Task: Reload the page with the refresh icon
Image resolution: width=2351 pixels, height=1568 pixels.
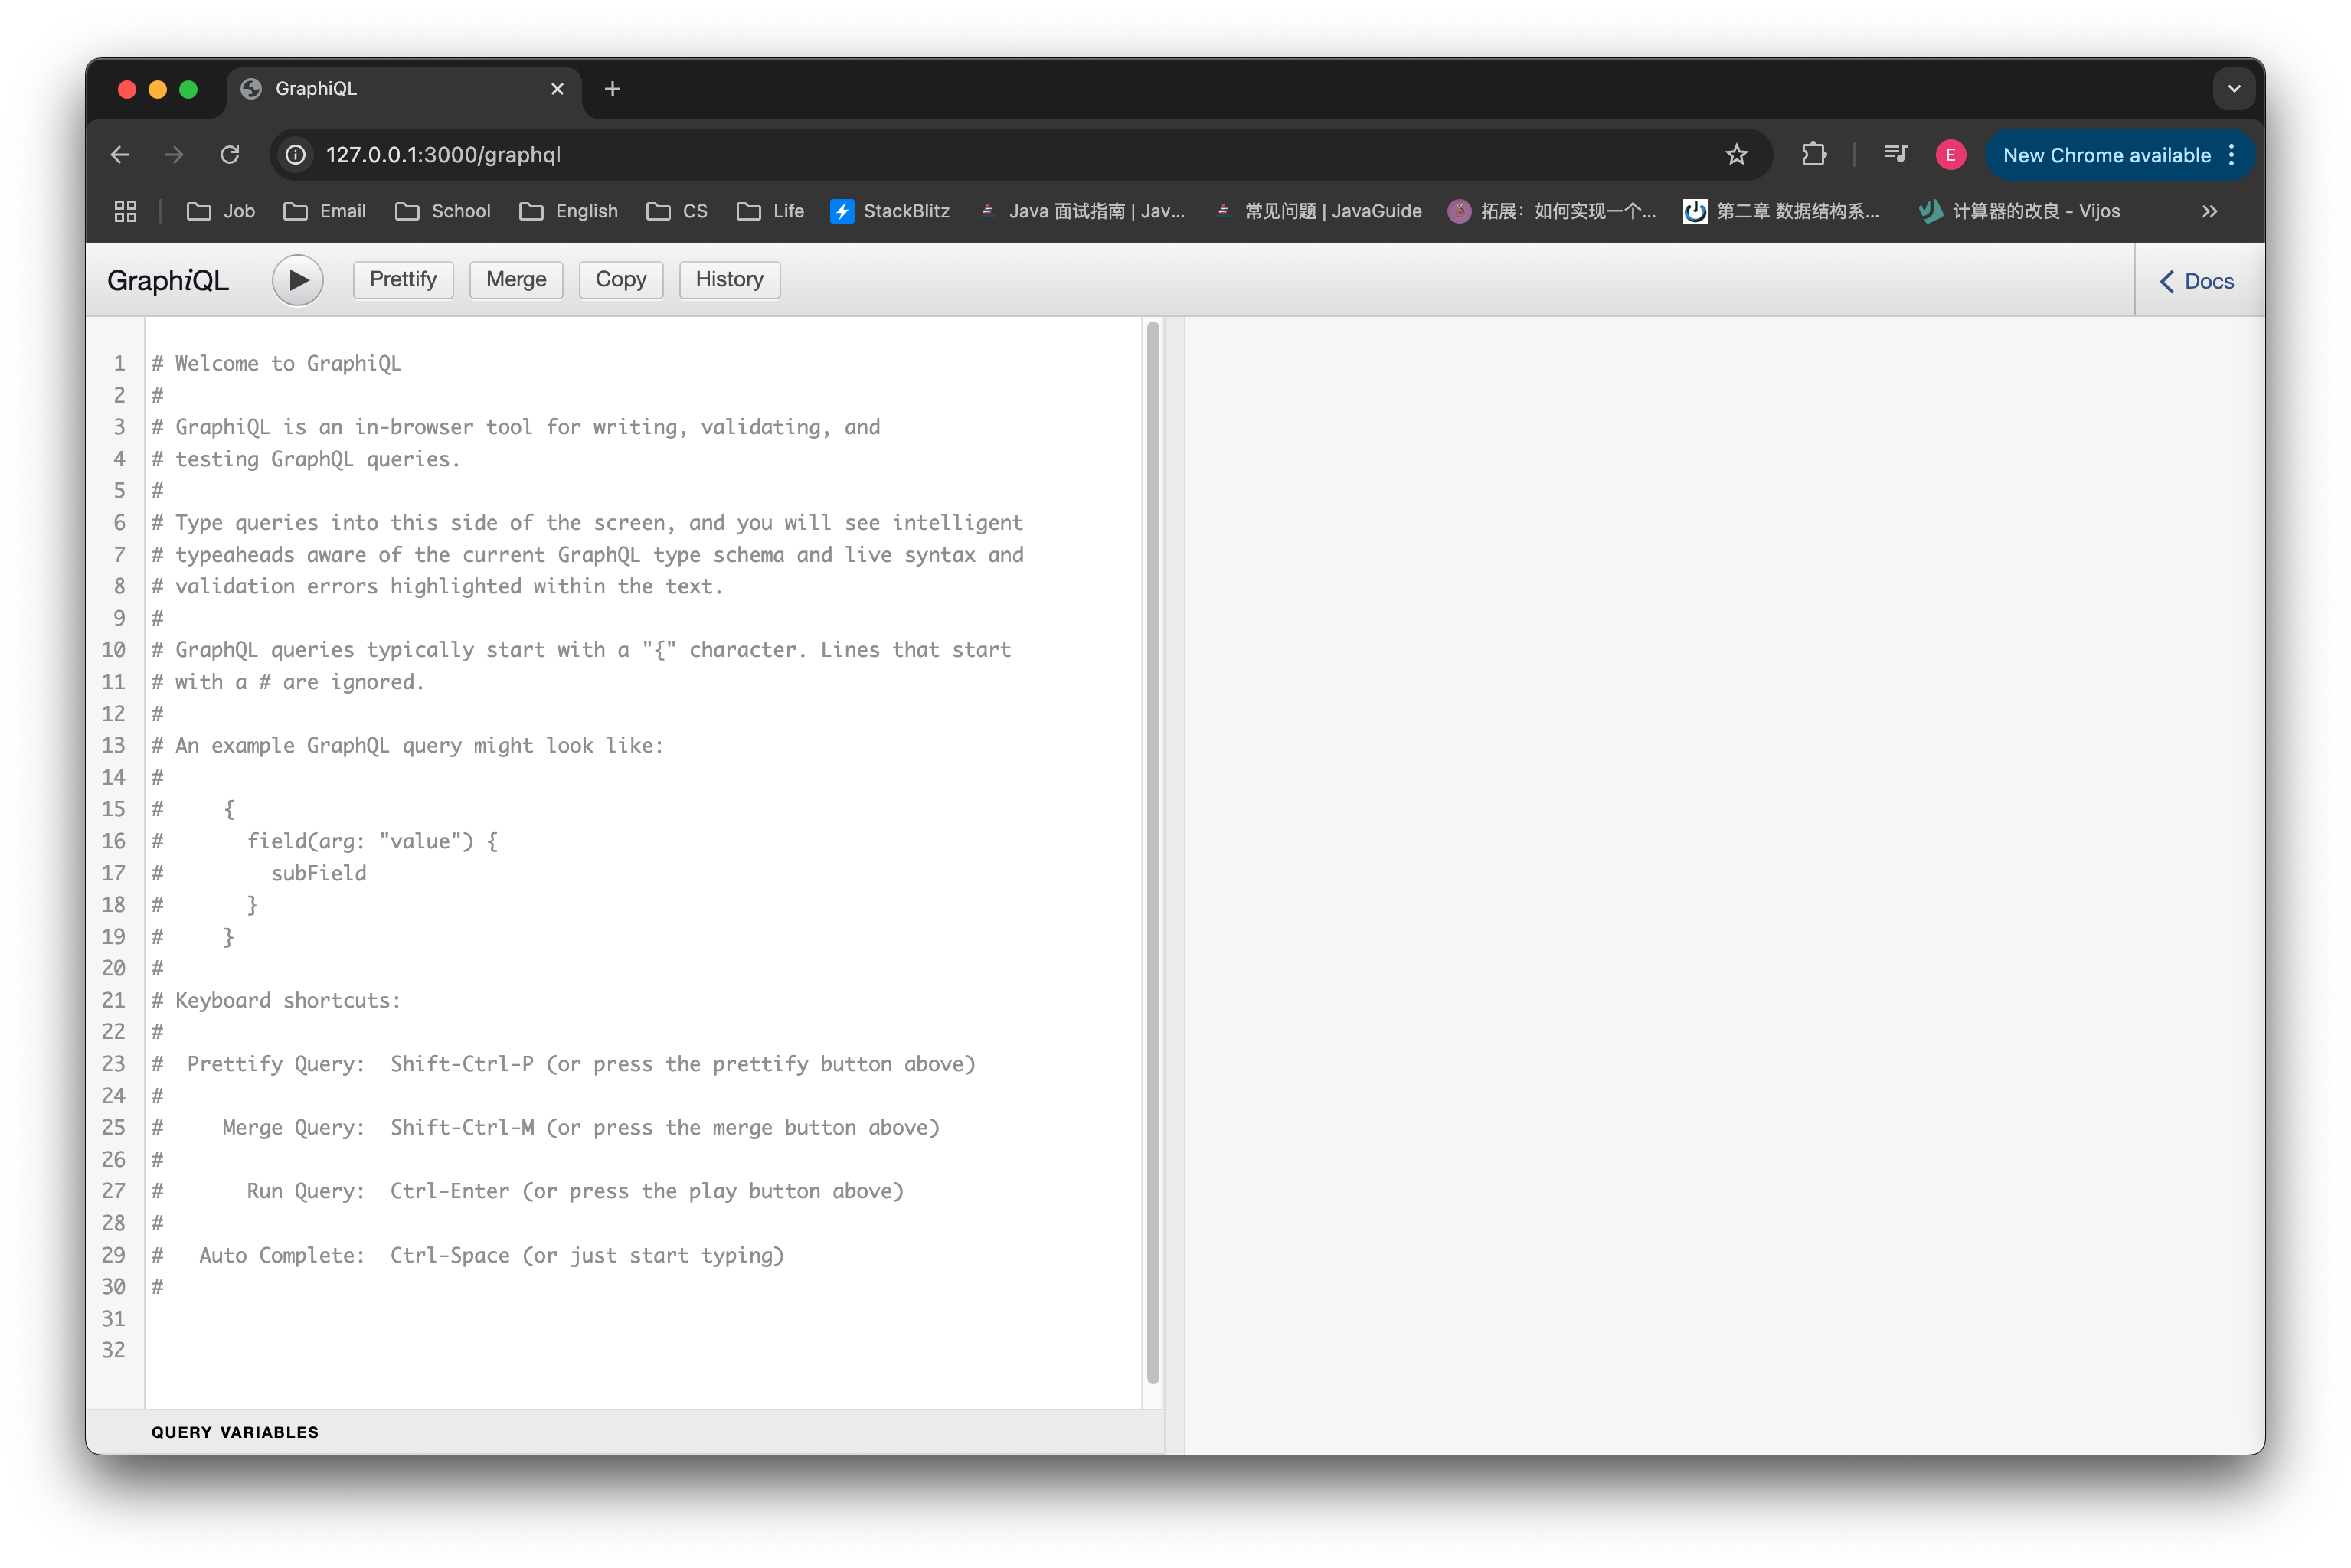Action: coord(230,154)
